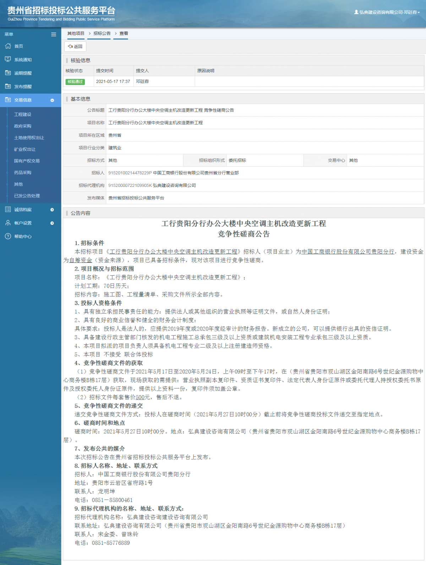Open 系统通知 in the sidebar
The height and width of the screenshot is (565, 426).
23,60
